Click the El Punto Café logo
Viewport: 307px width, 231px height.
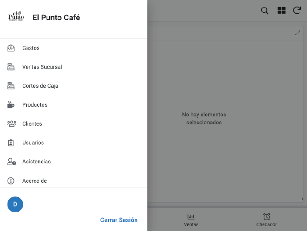coord(16,17)
